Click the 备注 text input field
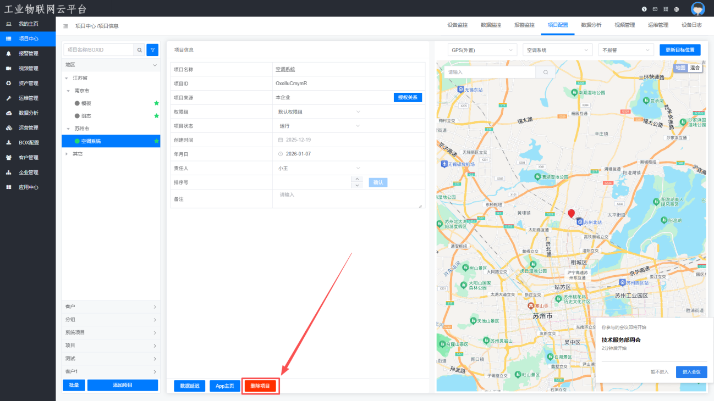 [348, 198]
